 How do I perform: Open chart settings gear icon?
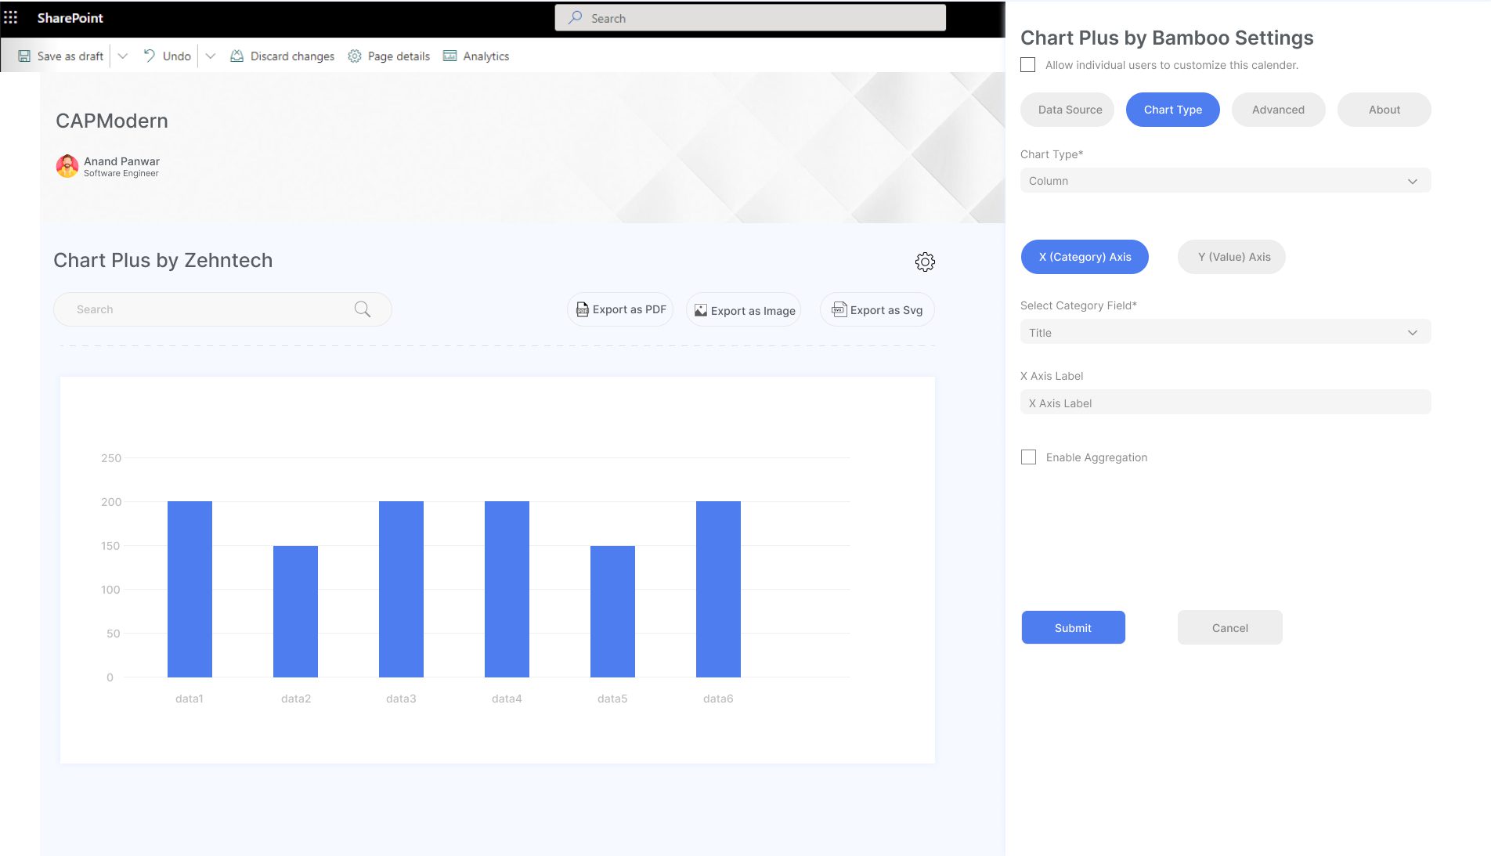pos(925,262)
